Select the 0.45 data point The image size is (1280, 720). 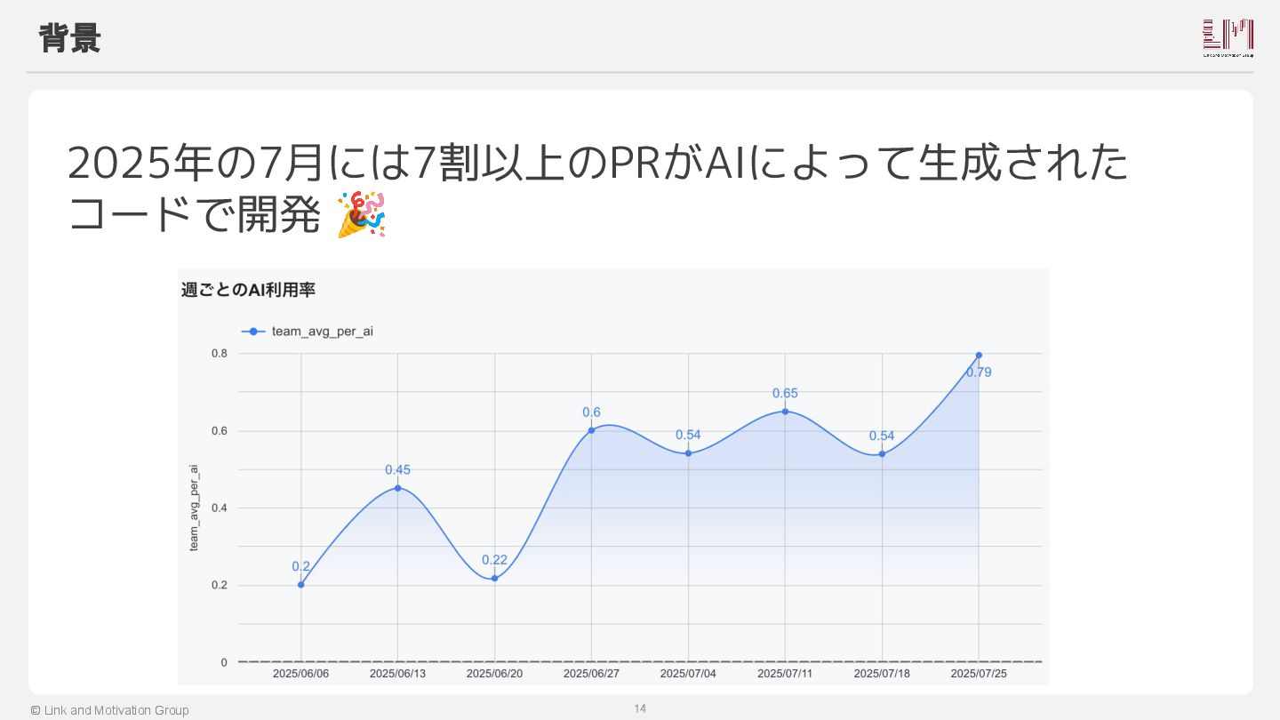pyautogui.click(x=397, y=487)
